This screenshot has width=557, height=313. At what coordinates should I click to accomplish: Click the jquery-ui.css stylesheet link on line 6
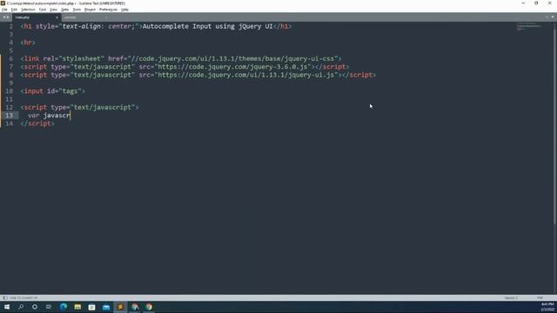(181, 58)
